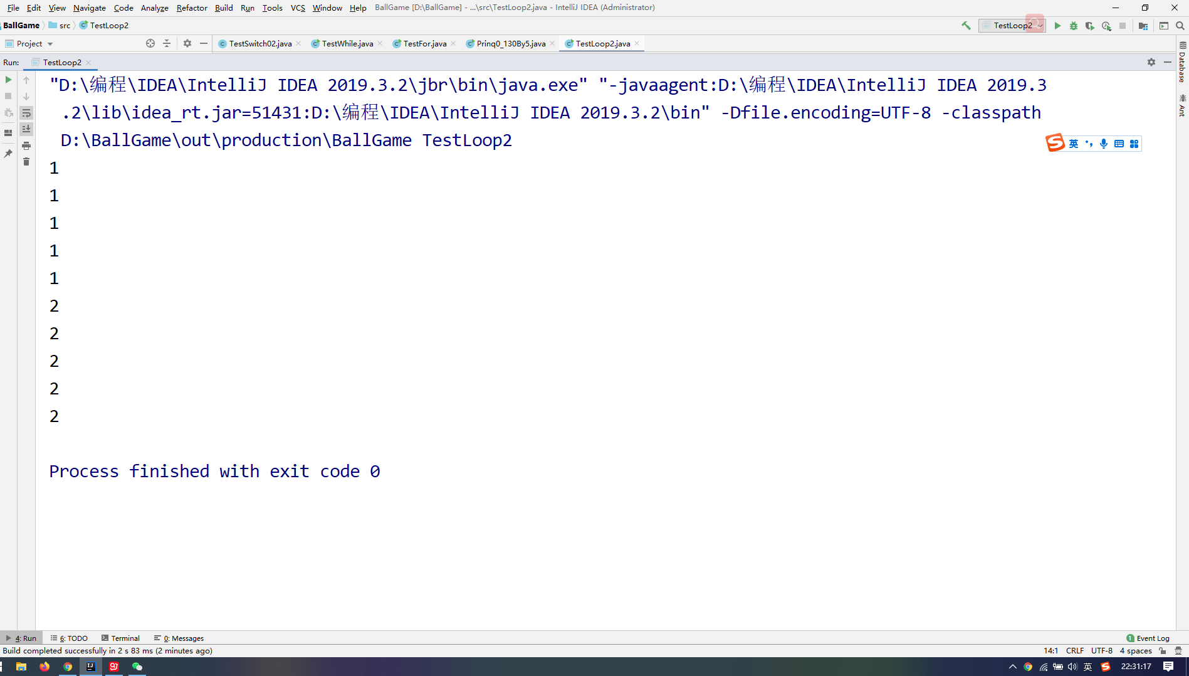Locate the current file in the Project view
Screen dimensions: 1189x676
pos(150,43)
